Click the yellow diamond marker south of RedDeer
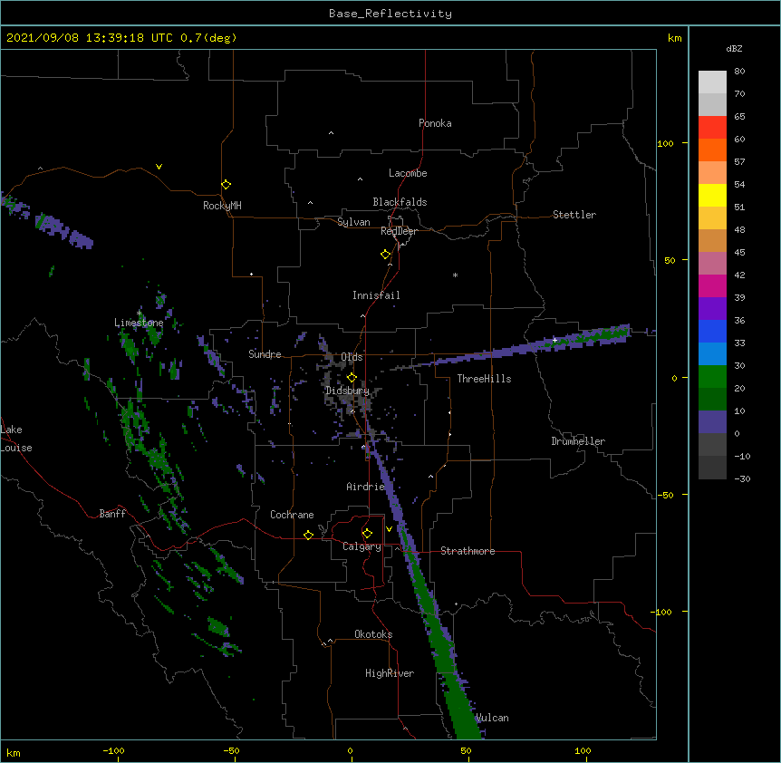The height and width of the screenshot is (763, 781). 385,254
